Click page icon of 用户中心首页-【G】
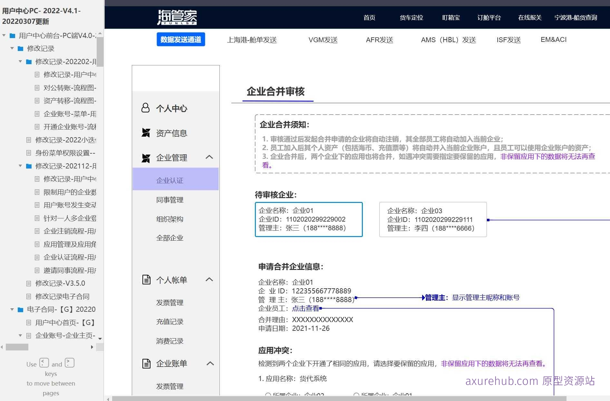The height and width of the screenshot is (401, 610). tap(29, 322)
